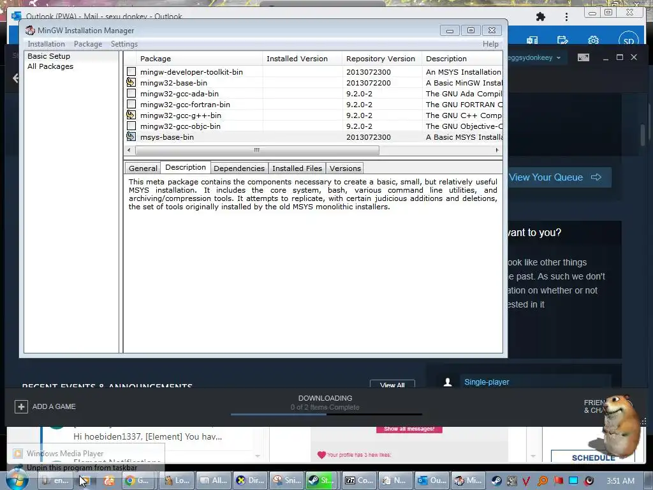Open Outlook settings gear icon

594,40
